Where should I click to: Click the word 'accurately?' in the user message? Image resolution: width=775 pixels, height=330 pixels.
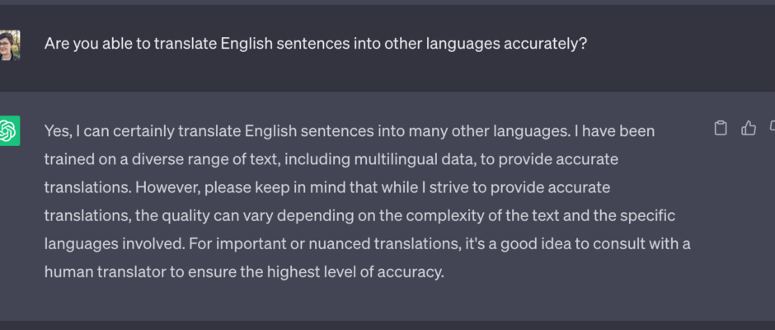coord(545,44)
